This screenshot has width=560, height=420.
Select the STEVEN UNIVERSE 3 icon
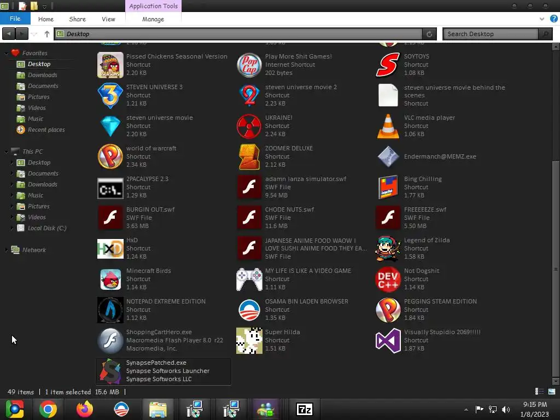click(110, 96)
